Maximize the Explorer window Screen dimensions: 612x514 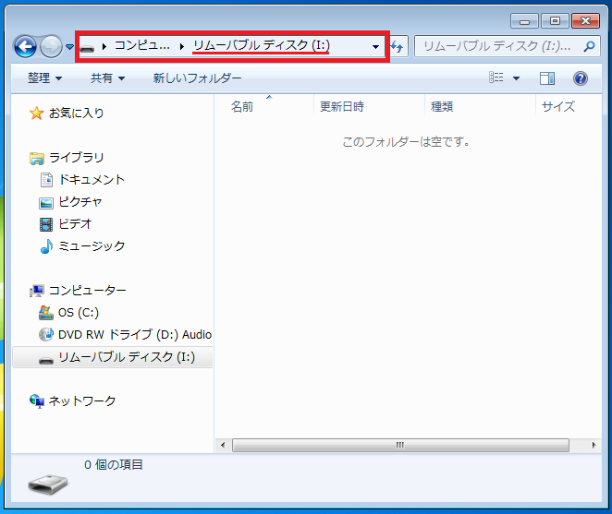coord(555,21)
